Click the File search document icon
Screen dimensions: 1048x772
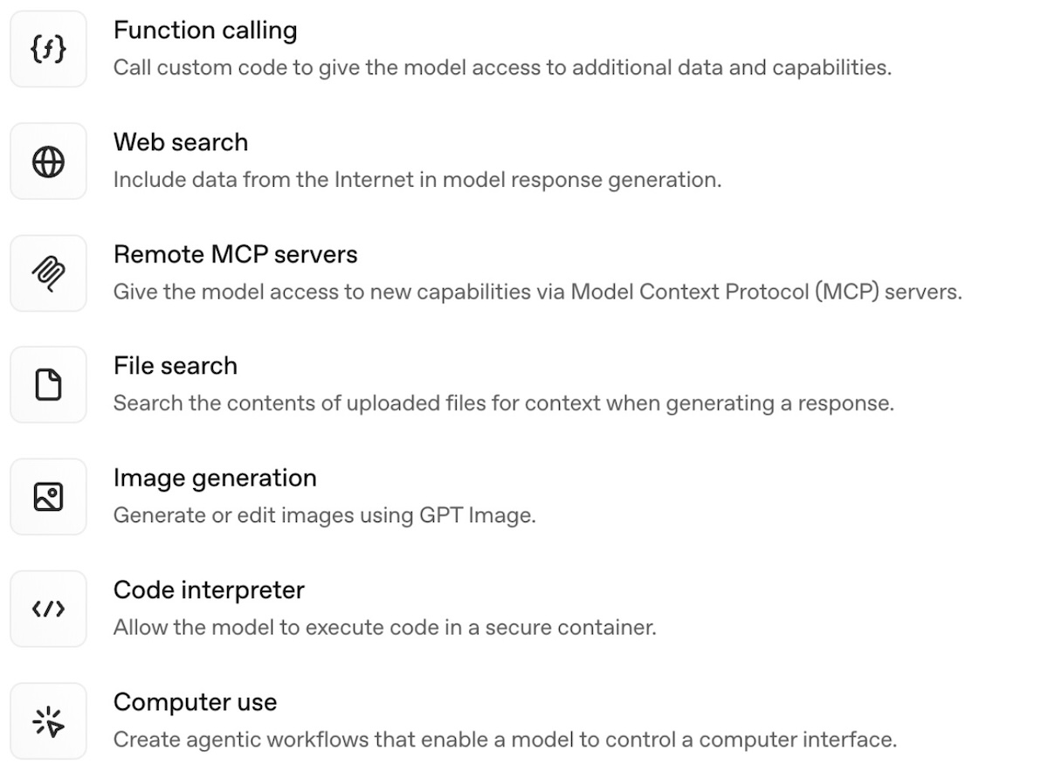(48, 385)
